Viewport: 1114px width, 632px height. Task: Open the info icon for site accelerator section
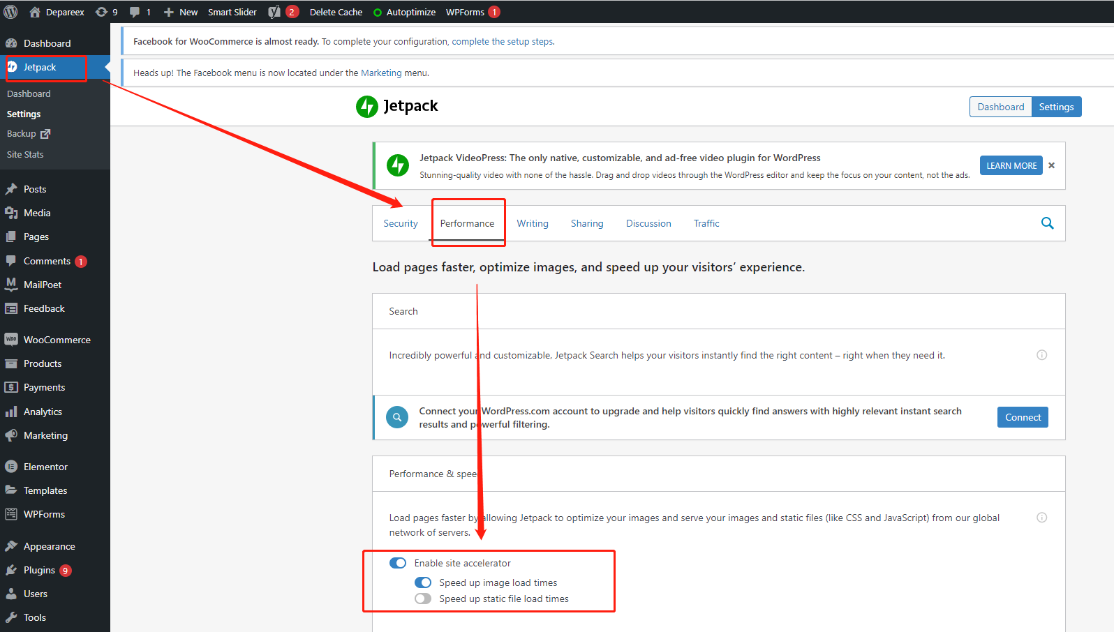click(x=1041, y=518)
